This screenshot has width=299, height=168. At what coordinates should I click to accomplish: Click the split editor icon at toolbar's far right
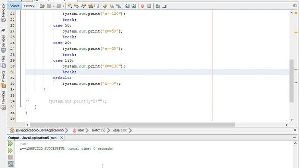click(x=295, y=6)
